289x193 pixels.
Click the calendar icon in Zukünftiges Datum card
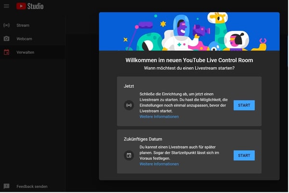129,155
